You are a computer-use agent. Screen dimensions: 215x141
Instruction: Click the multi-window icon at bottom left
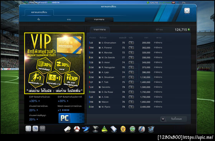35,129
